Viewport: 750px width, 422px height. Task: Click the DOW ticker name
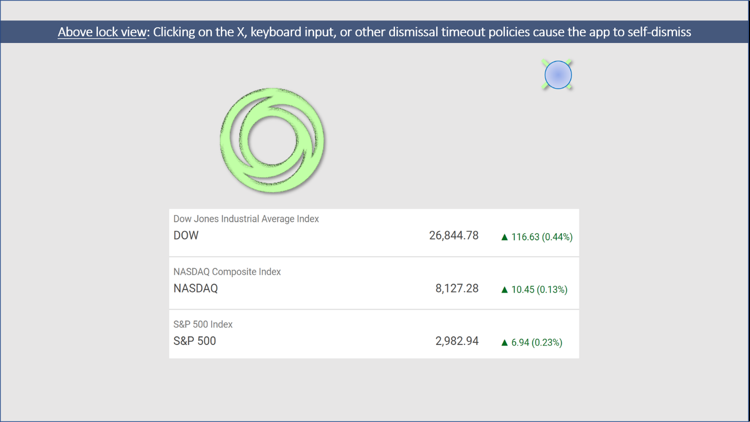(186, 235)
